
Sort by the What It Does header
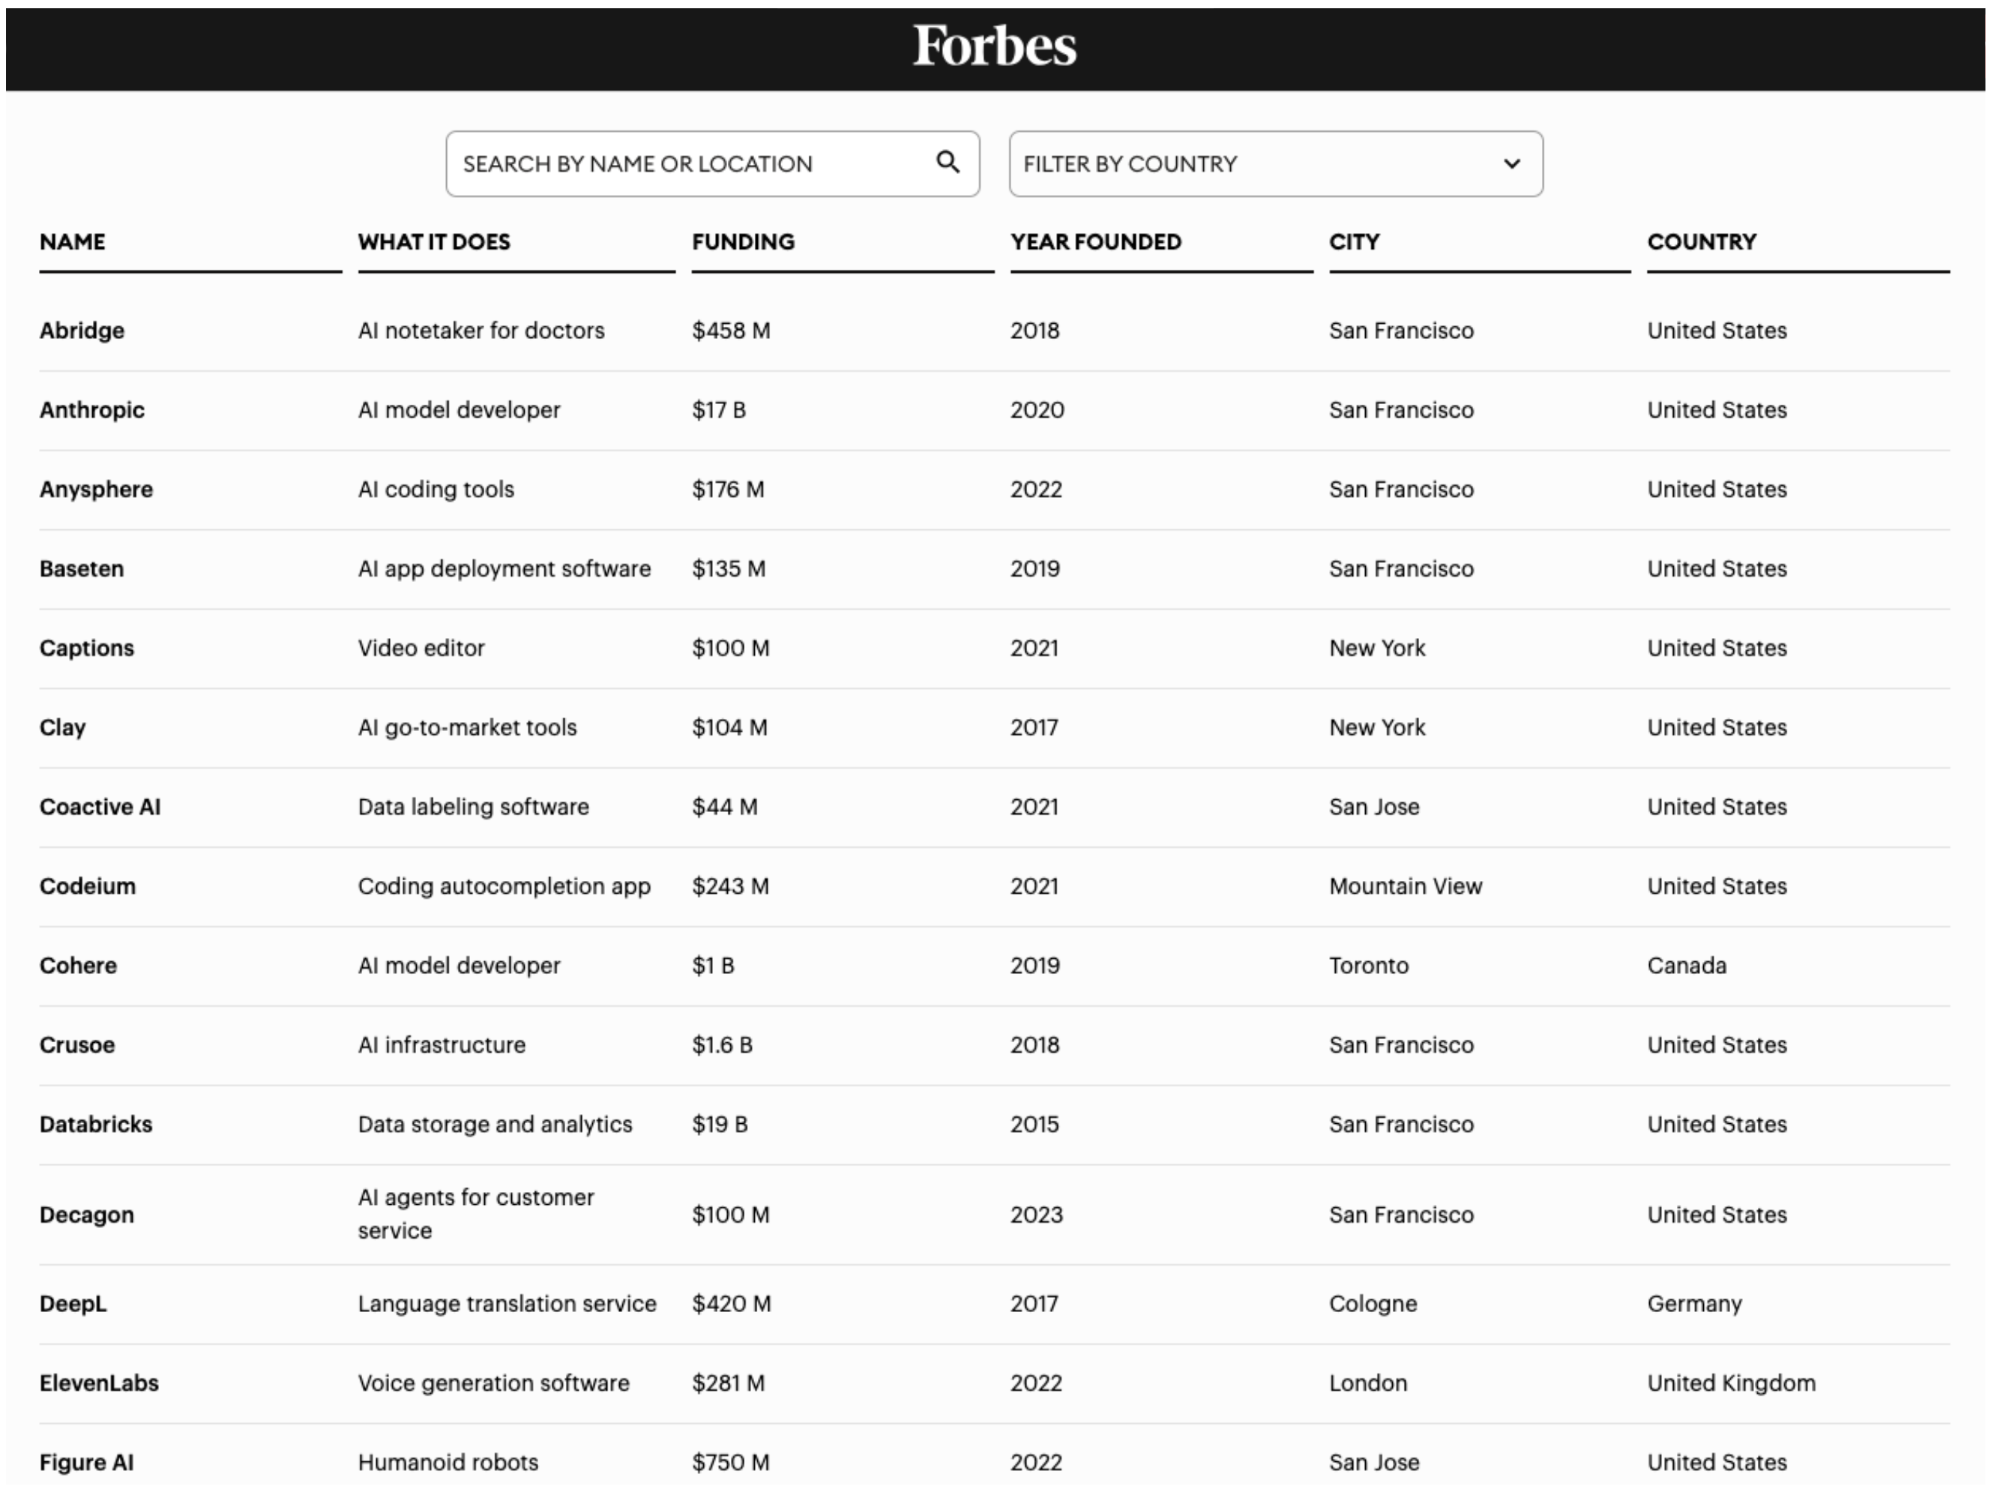(433, 241)
